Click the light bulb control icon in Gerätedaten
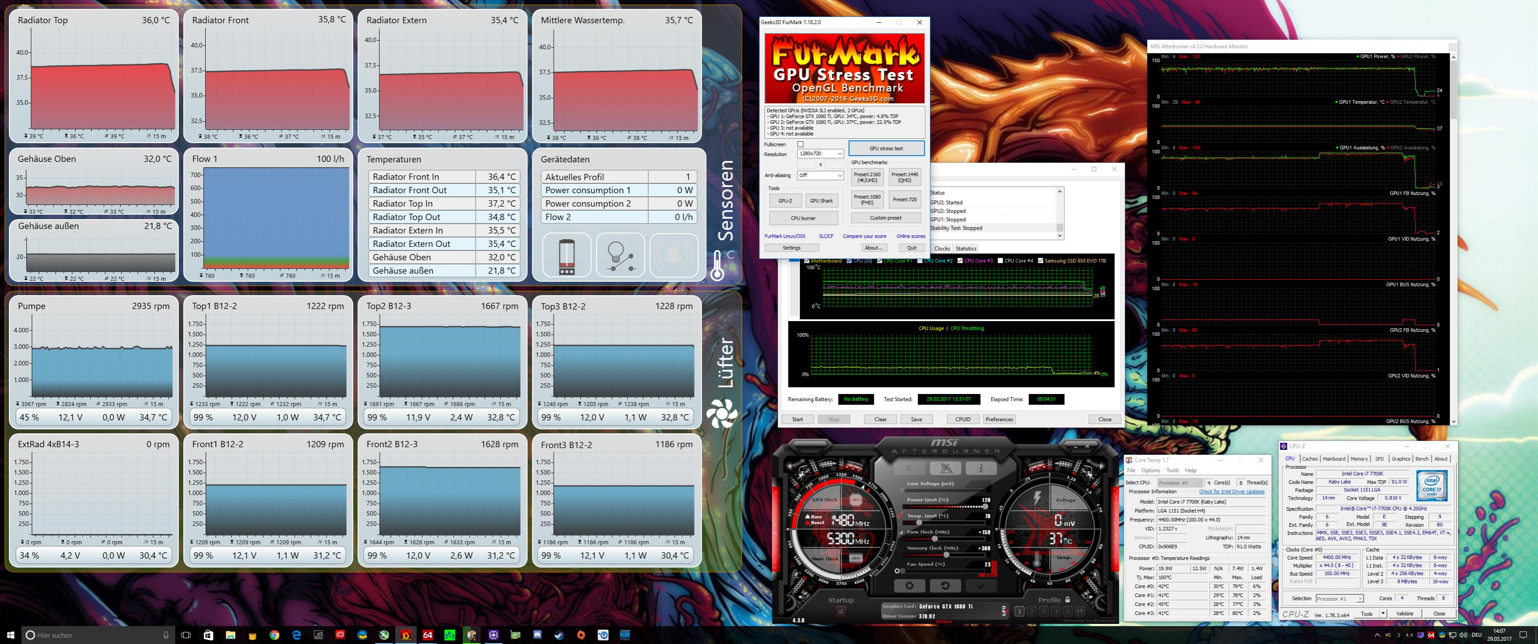Image resolution: width=1538 pixels, height=644 pixels. (620, 255)
